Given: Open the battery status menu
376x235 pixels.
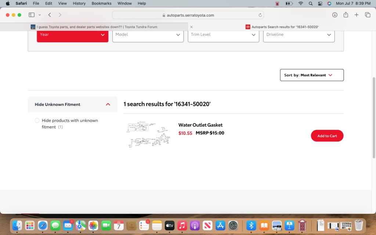Looking at the screenshot, I should coord(289,3).
